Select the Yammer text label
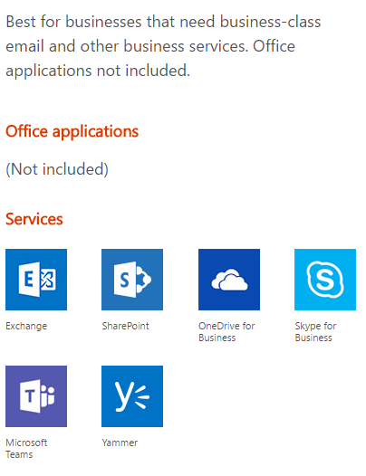Viewport: 366px width, 476px height. pyautogui.click(x=120, y=443)
